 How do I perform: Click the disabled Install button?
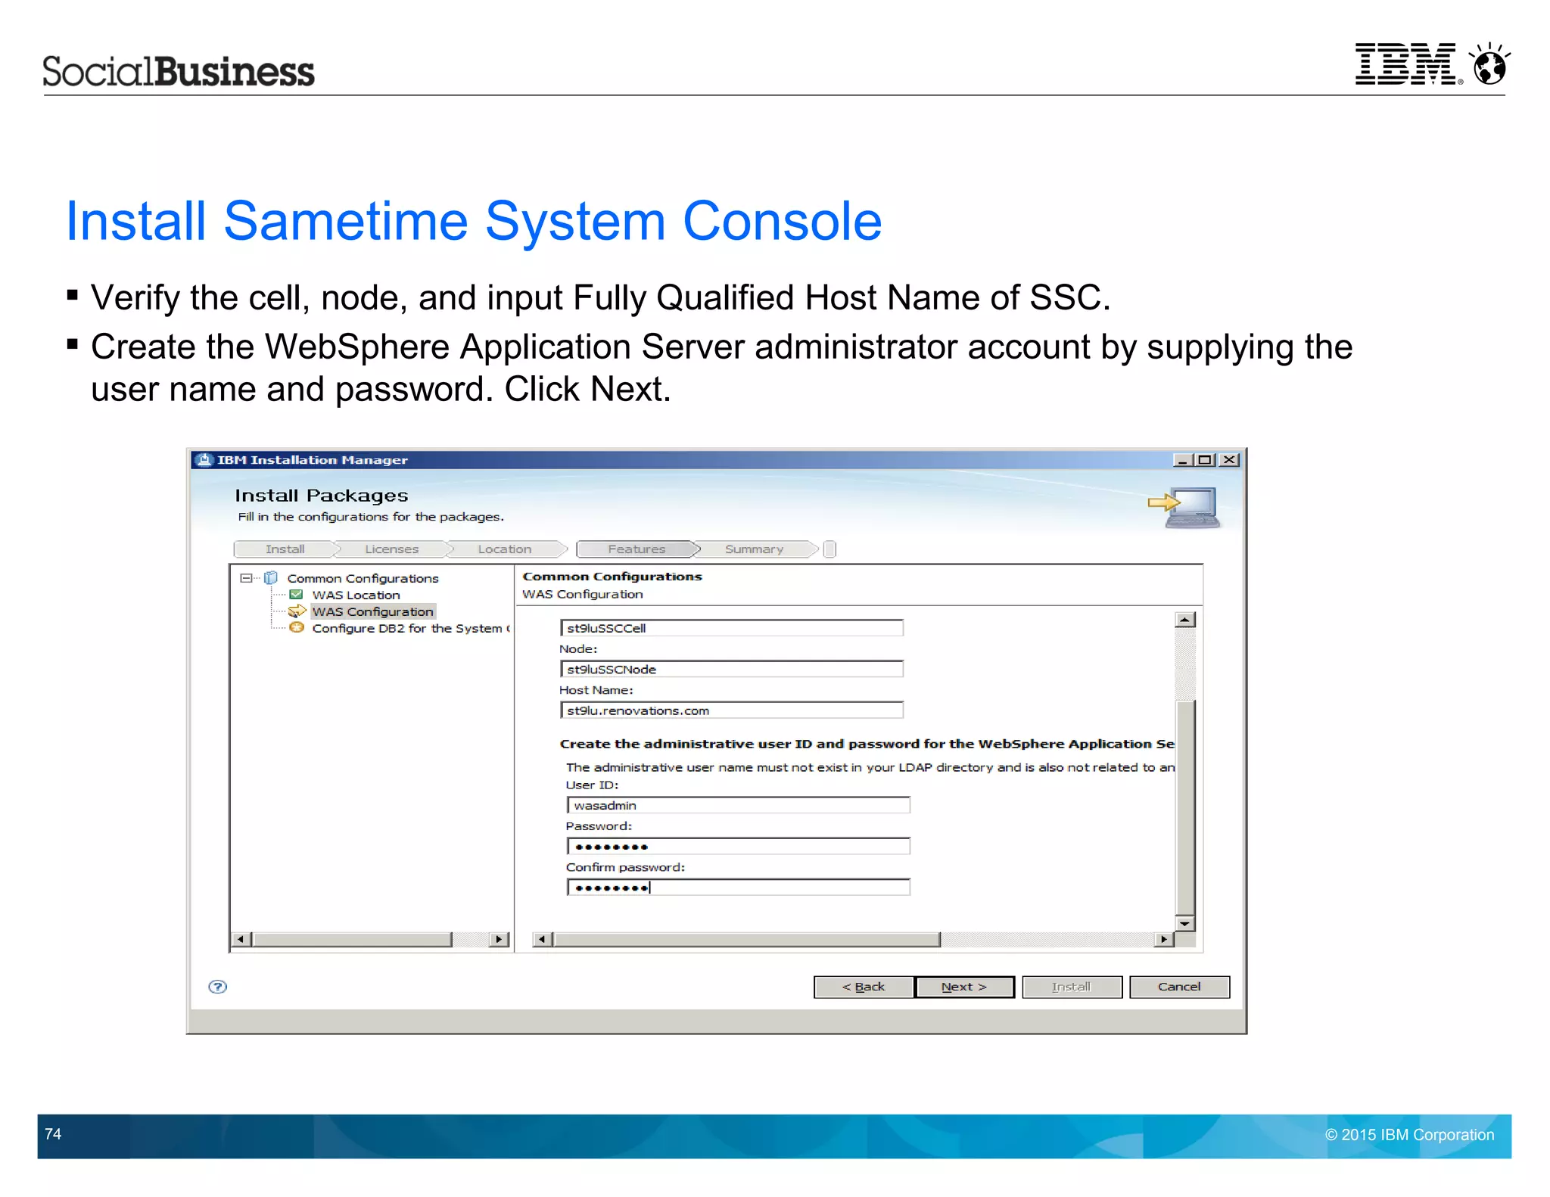pos(1072,987)
